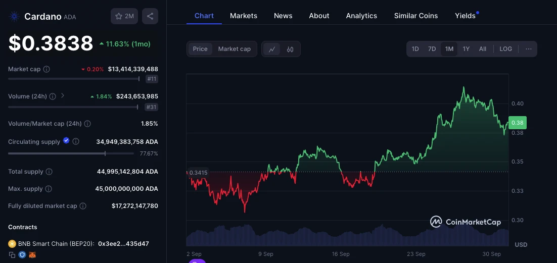The height and width of the screenshot is (263, 557).
Task: Click the 11.63% (1mo) change label
Action: point(125,44)
